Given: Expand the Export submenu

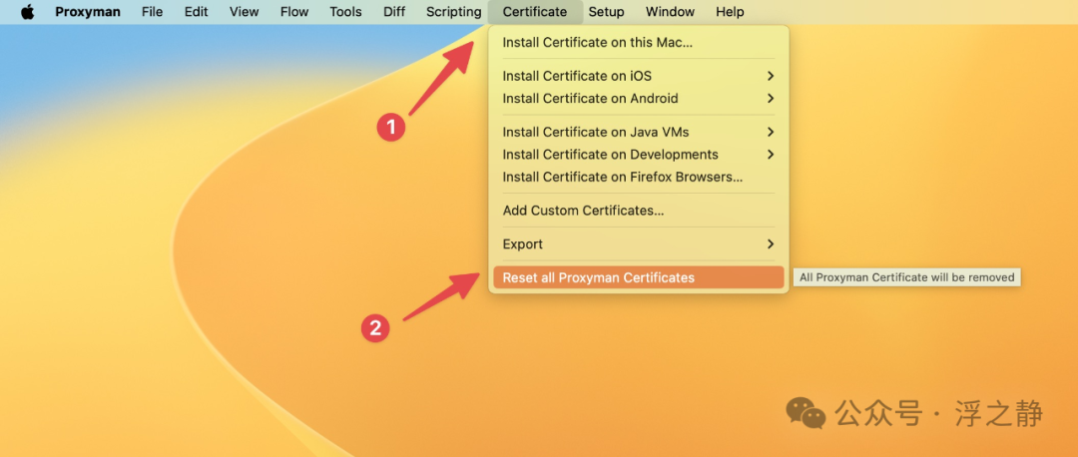Looking at the screenshot, I should click(639, 243).
